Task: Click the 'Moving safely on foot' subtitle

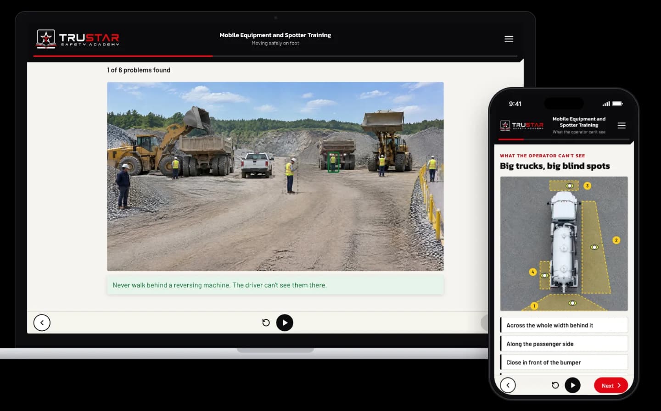Action: (275, 43)
